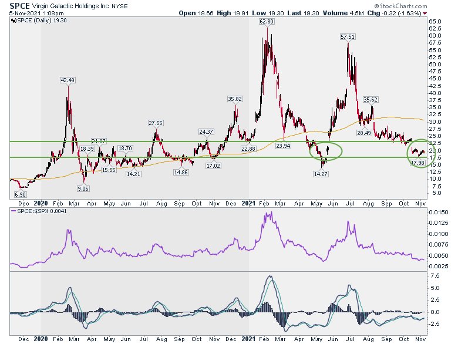Click the 62.80 peak price label
This screenshot has height=344, width=458.
[267, 22]
